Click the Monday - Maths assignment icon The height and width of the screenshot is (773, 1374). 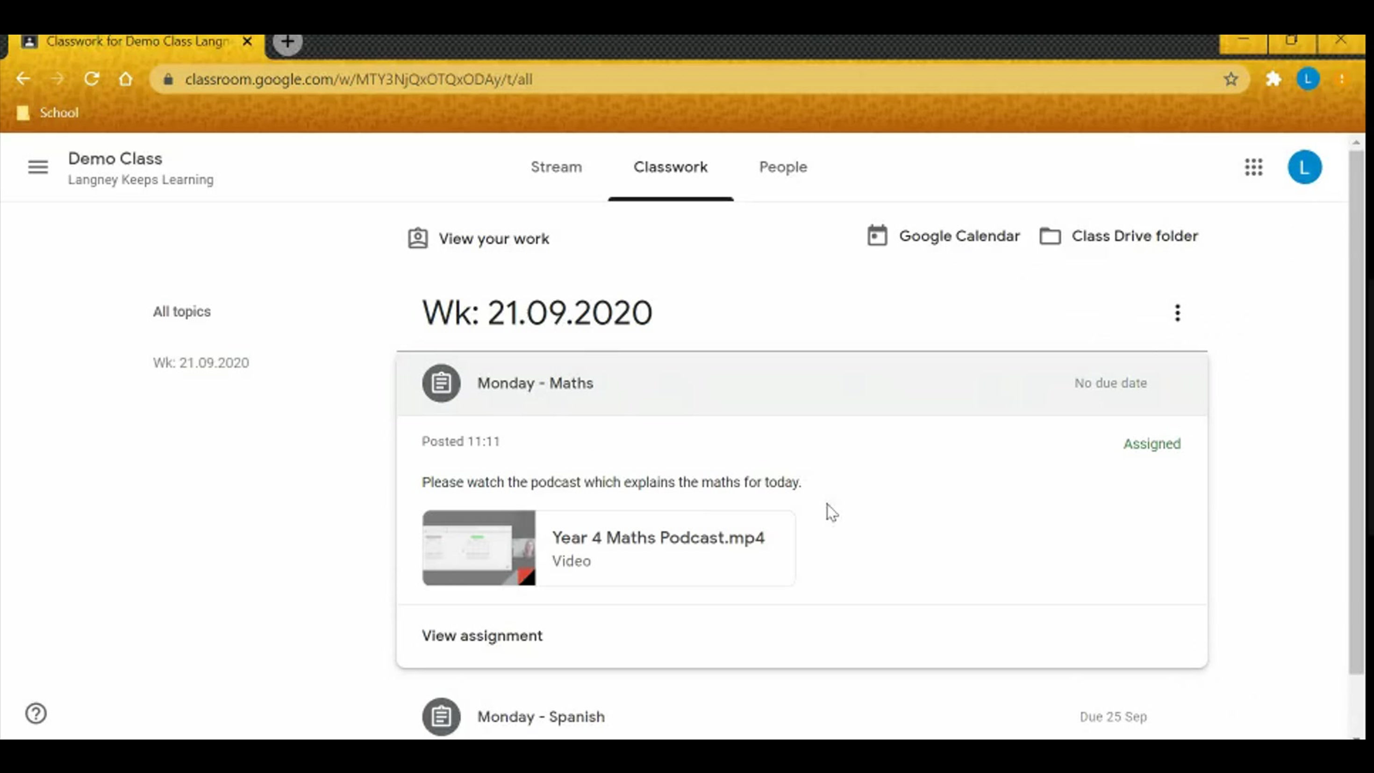(441, 383)
